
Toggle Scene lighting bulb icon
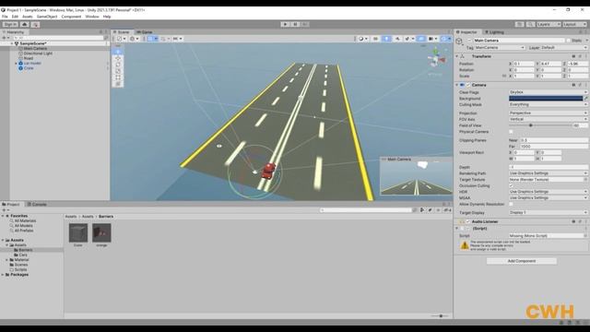pyautogui.click(x=386, y=39)
